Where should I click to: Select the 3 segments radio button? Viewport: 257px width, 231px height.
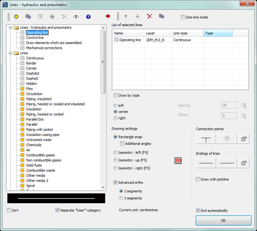(121, 198)
